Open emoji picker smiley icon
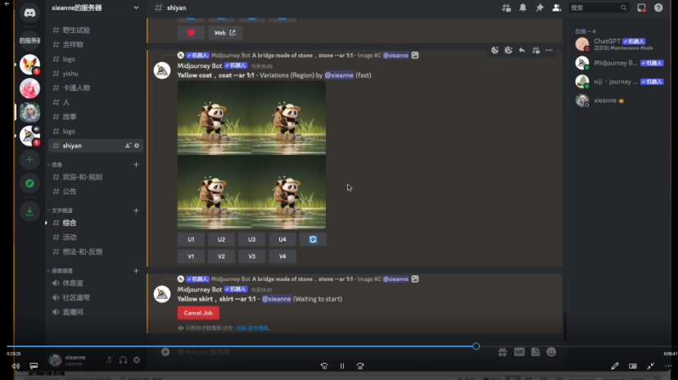This screenshot has height=380, width=678. pyautogui.click(x=551, y=352)
